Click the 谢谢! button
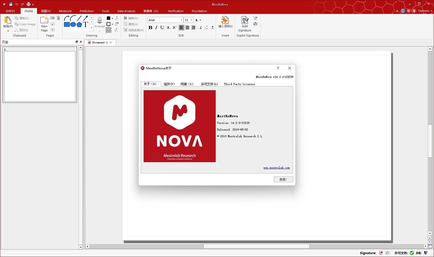The width and height of the screenshot is (434, 257). (x=283, y=179)
